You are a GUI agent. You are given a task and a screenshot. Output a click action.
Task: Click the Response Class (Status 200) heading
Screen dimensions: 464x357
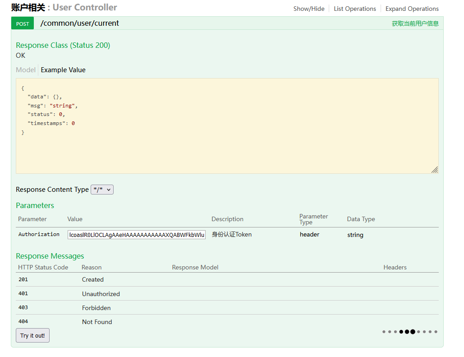[x=63, y=45]
